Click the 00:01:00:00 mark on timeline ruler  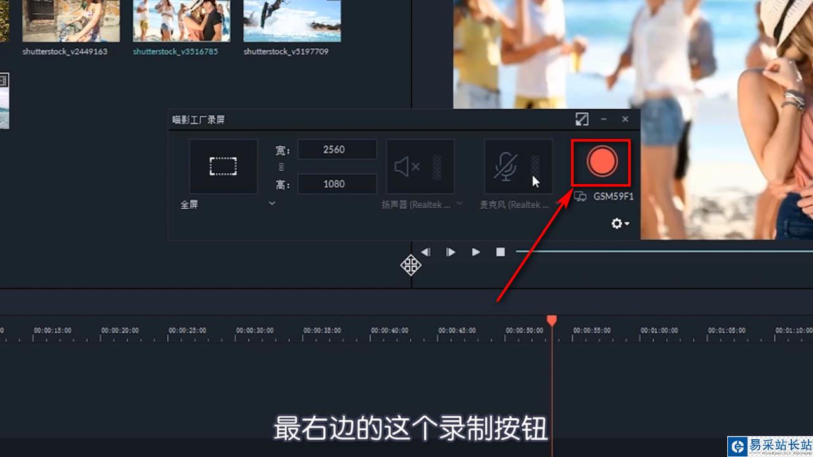coord(659,331)
